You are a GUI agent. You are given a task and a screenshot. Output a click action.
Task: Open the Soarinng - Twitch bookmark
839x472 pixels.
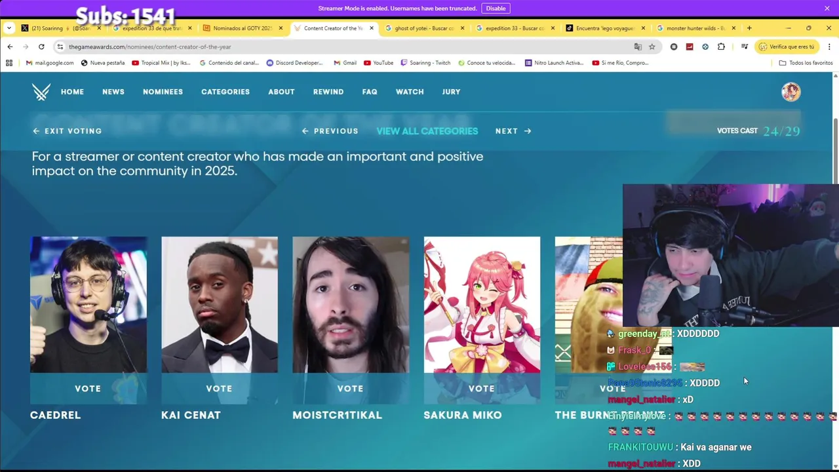coord(425,63)
